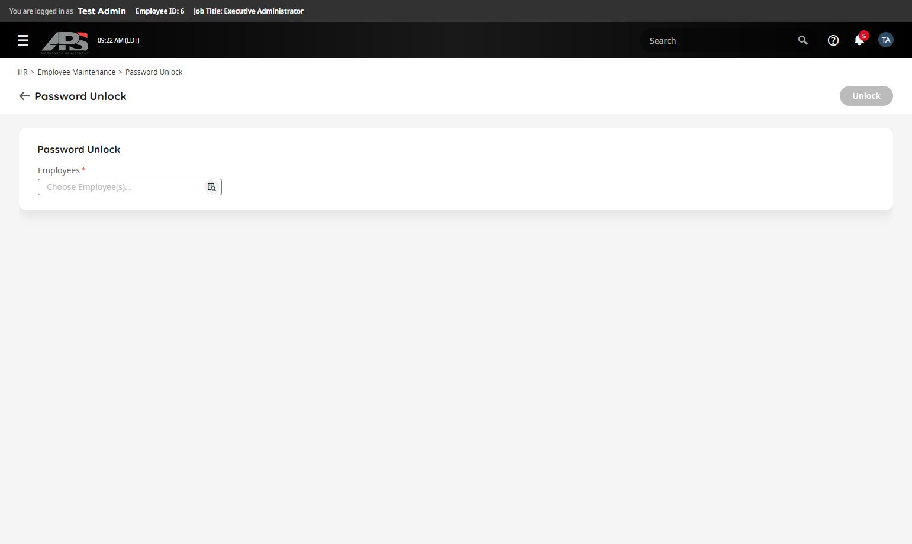Click the APS logo
Viewport: 912px width, 544px height.
point(65,43)
